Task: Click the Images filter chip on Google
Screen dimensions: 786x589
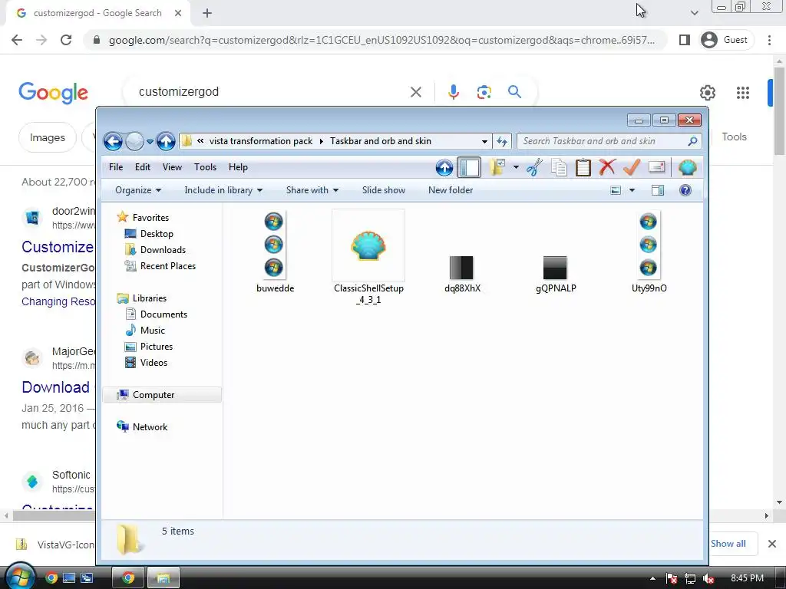Action: (x=47, y=137)
